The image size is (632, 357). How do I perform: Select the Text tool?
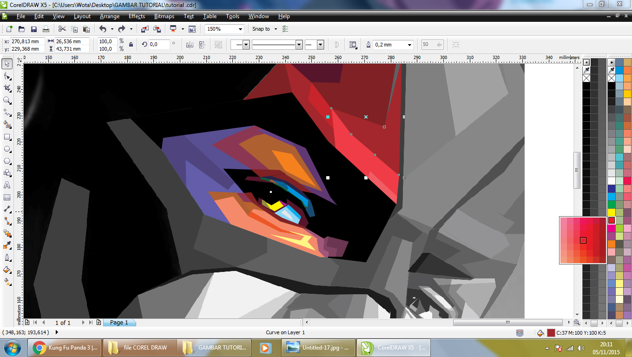(7, 185)
